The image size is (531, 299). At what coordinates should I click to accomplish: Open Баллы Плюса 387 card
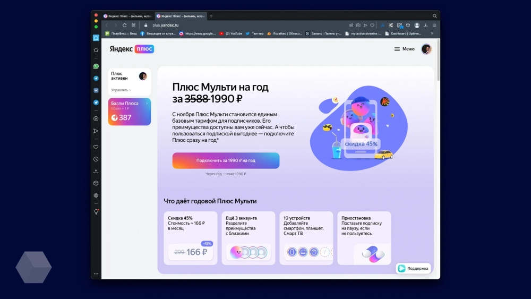(130, 112)
